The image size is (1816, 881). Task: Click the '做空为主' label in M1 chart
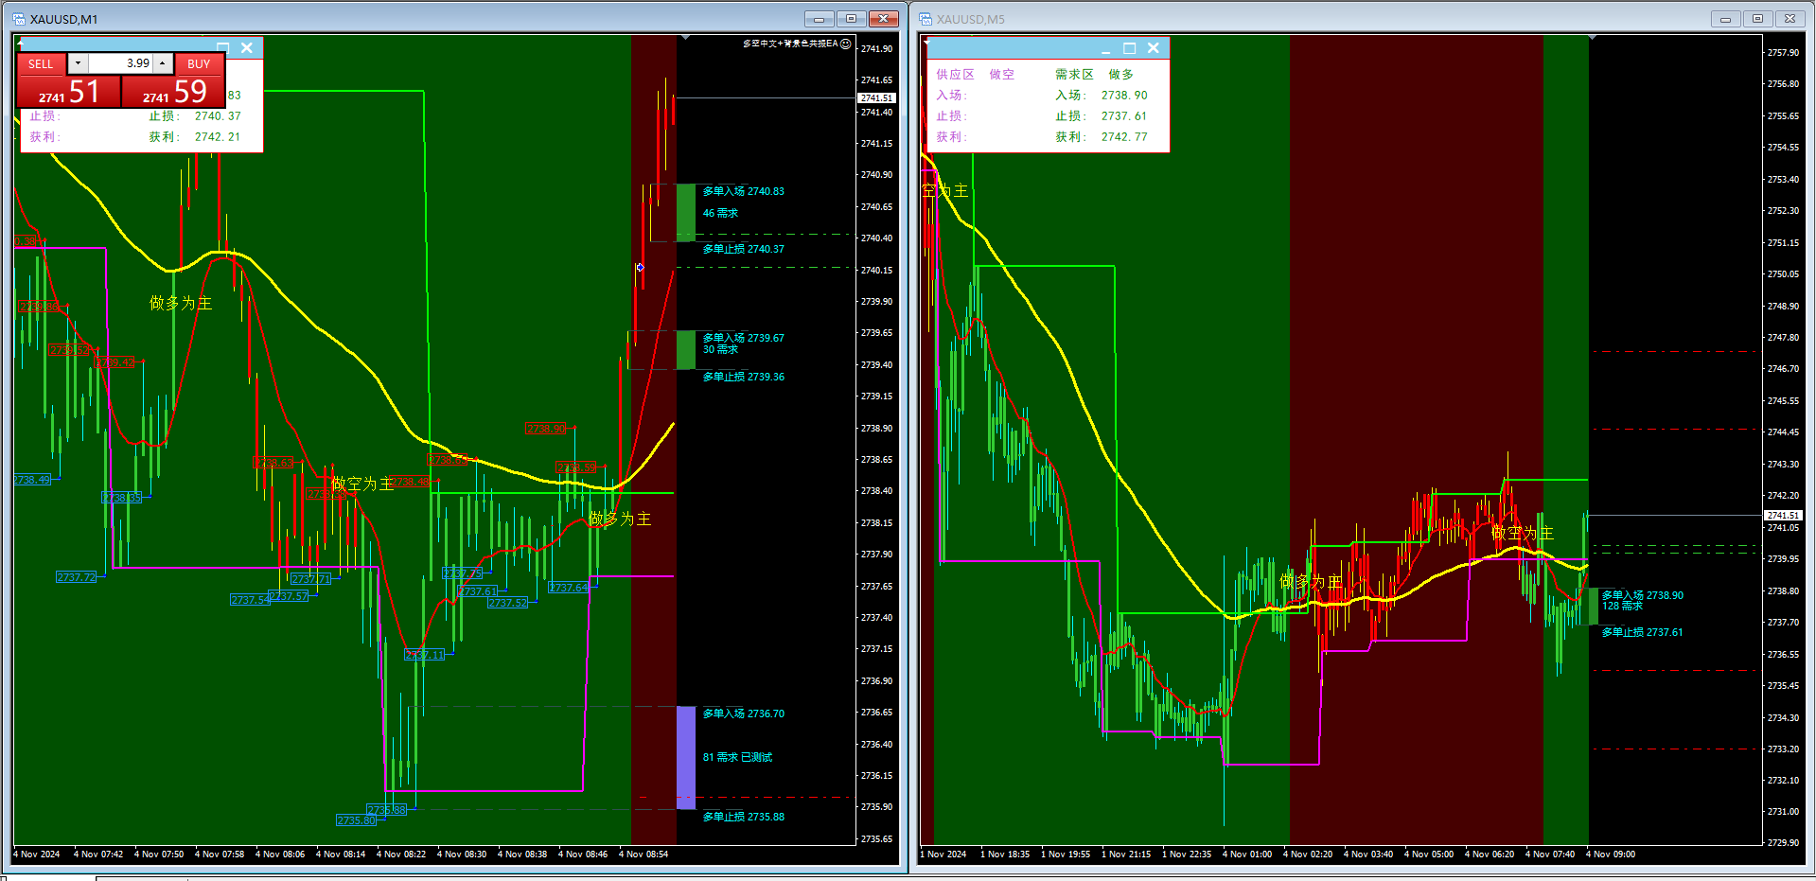[x=362, y=484]
